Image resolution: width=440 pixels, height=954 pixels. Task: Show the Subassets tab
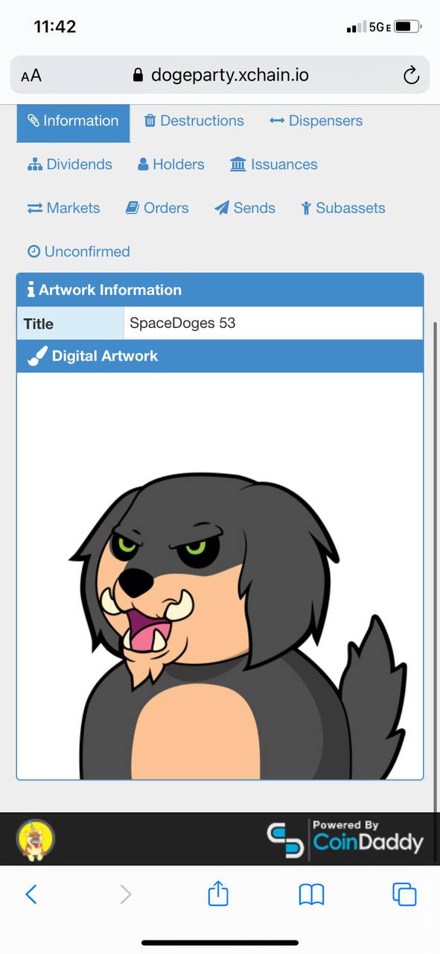[343, 208]
